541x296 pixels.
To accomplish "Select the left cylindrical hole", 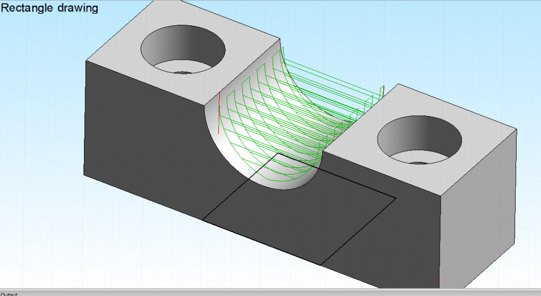I will coord(183,49).
